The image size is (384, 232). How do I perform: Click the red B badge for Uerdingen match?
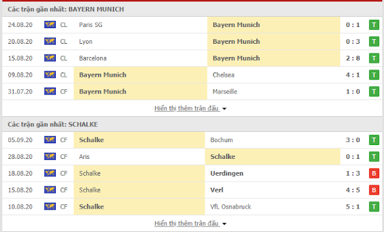point(374,173)
